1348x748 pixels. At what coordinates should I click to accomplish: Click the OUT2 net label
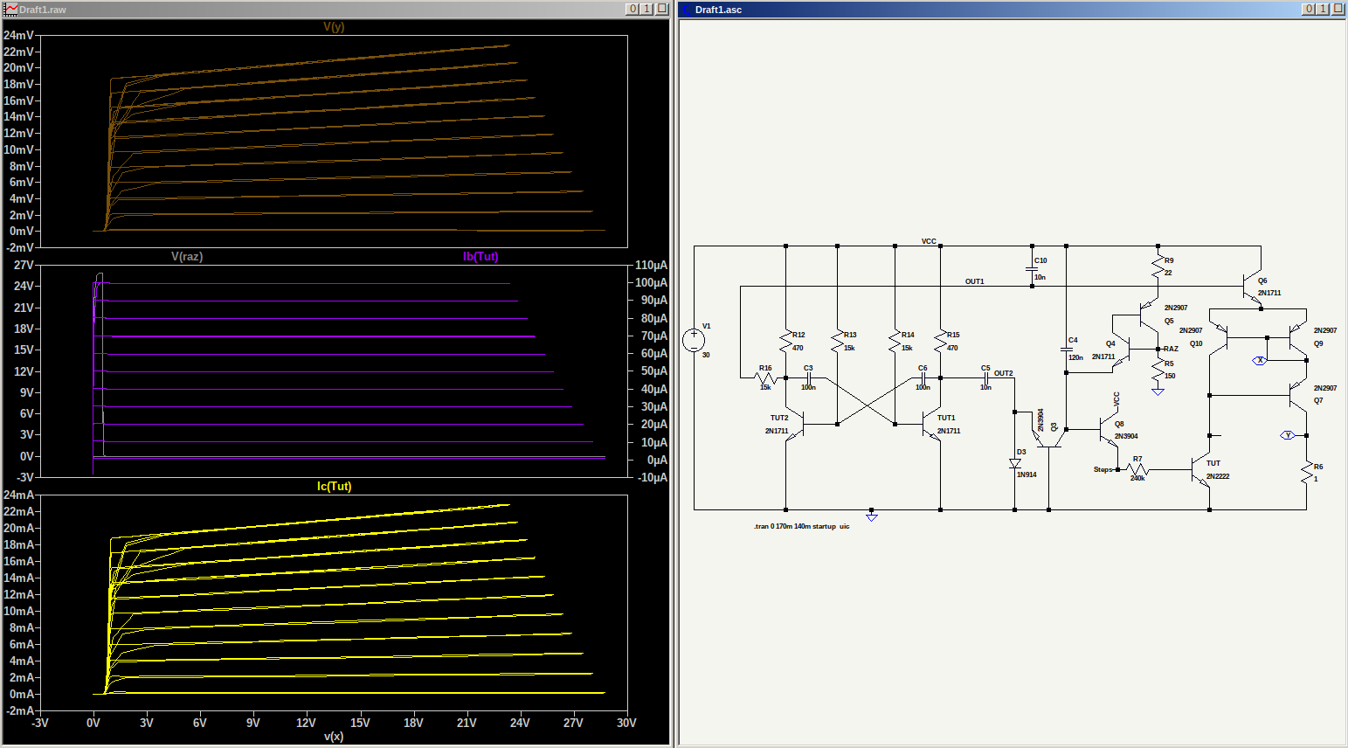(1003, 373)
